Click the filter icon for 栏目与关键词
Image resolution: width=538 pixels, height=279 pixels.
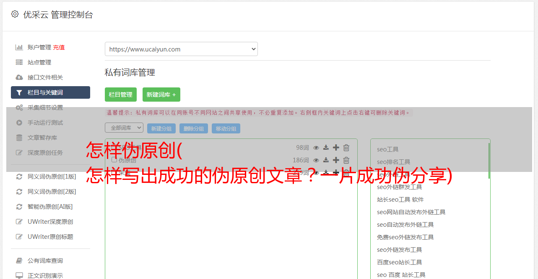coord(19,92)
